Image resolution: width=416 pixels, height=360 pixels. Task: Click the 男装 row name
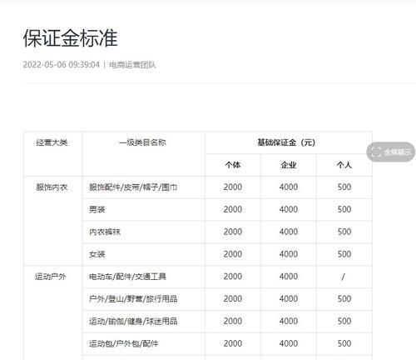[x=97, y=209]
